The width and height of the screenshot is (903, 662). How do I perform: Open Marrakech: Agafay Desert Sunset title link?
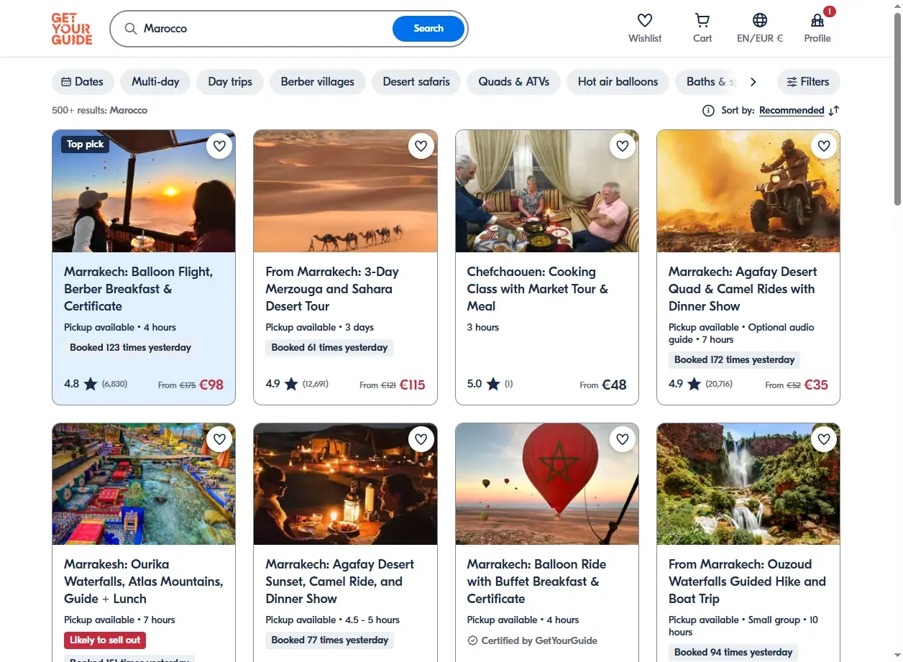tap(340, 581)
